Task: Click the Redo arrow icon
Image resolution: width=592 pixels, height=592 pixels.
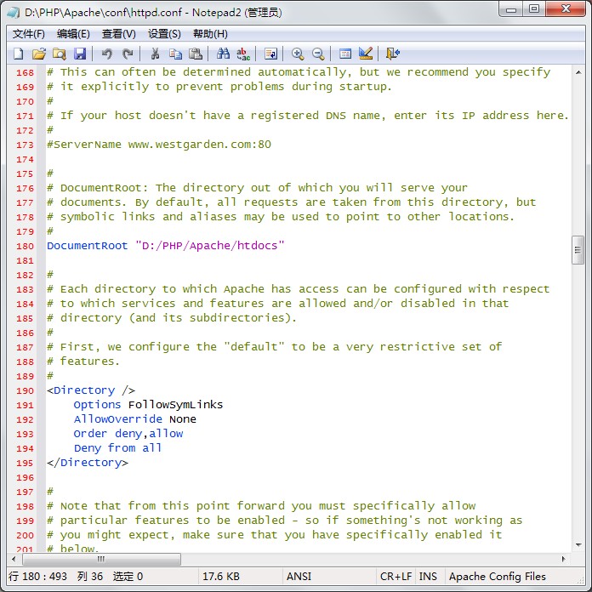Action: 128,54
